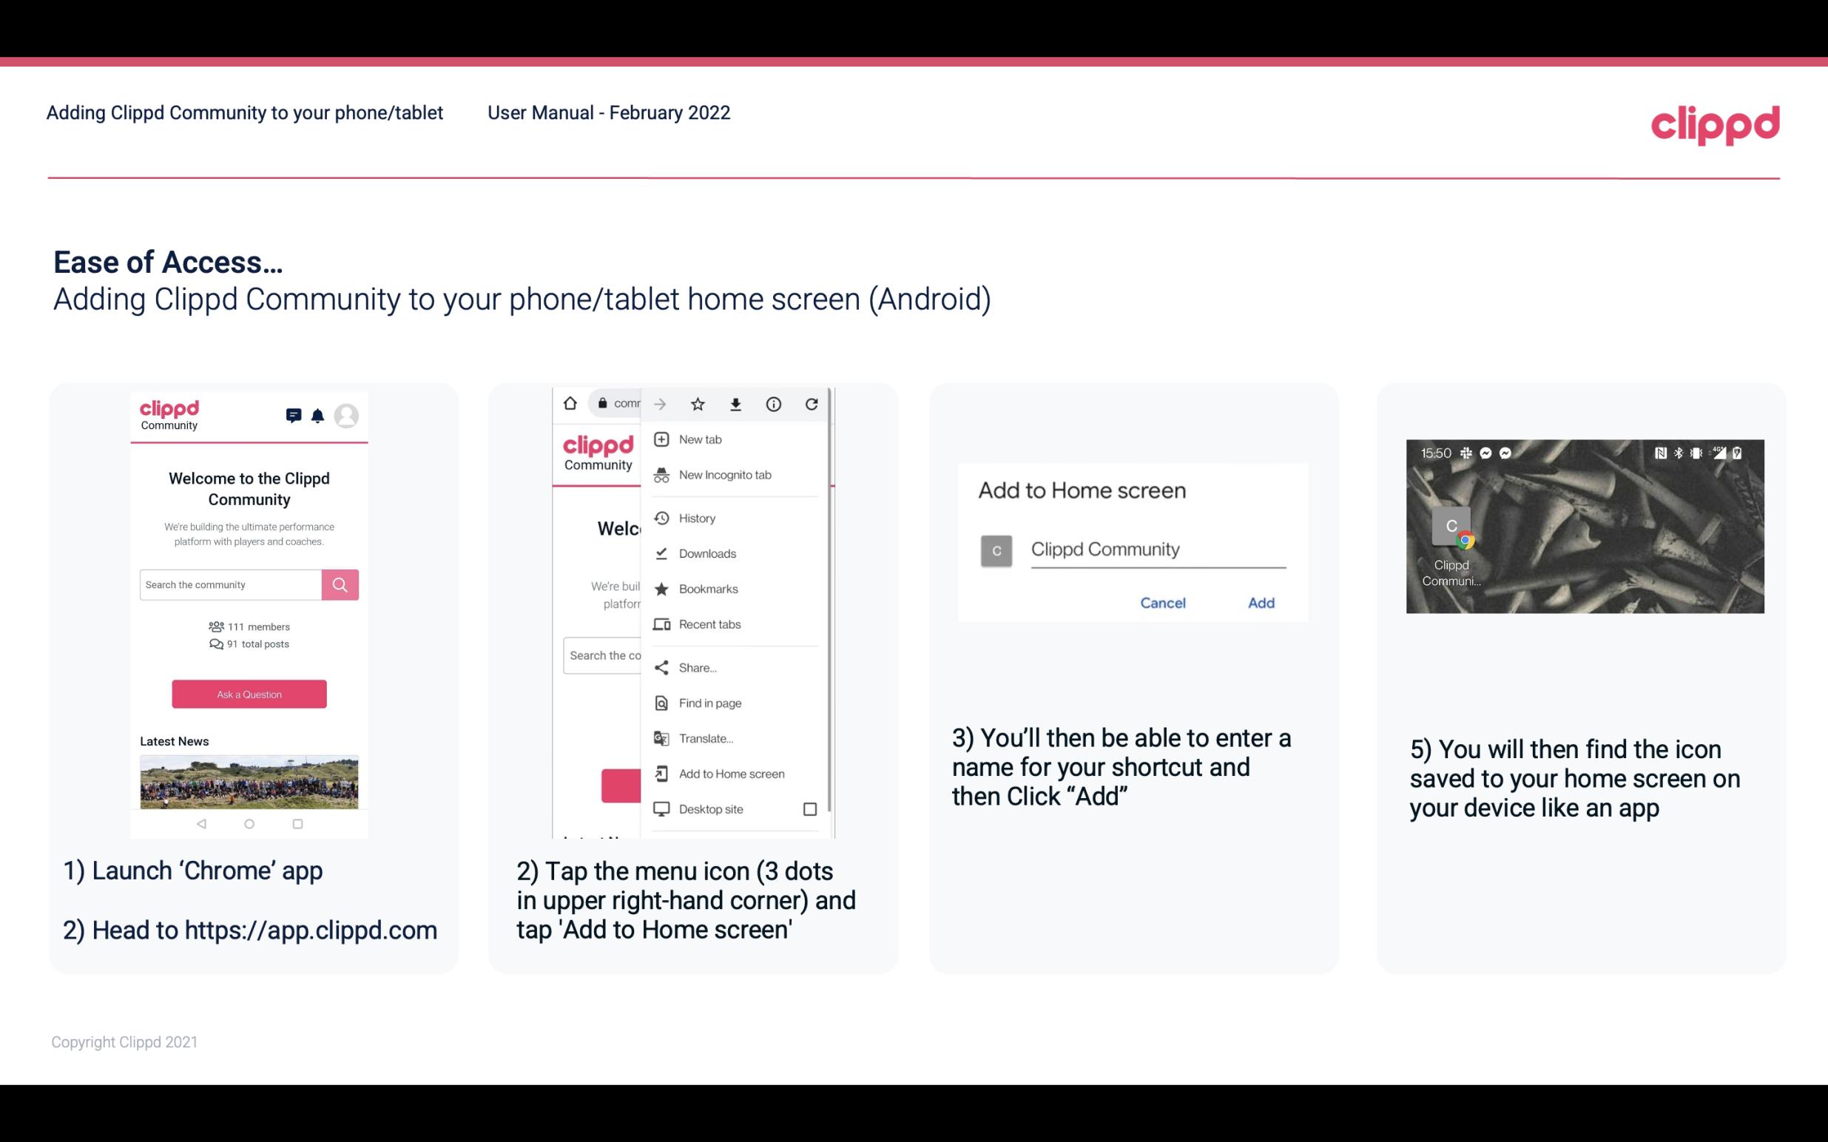The image size is (1828, 1142).
Task: Click the Add button for shortcut creation
Action: (1261, 603)
